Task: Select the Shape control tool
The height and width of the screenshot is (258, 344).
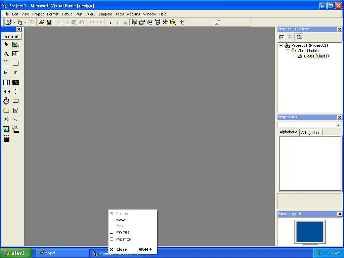Action: (6, 120)
